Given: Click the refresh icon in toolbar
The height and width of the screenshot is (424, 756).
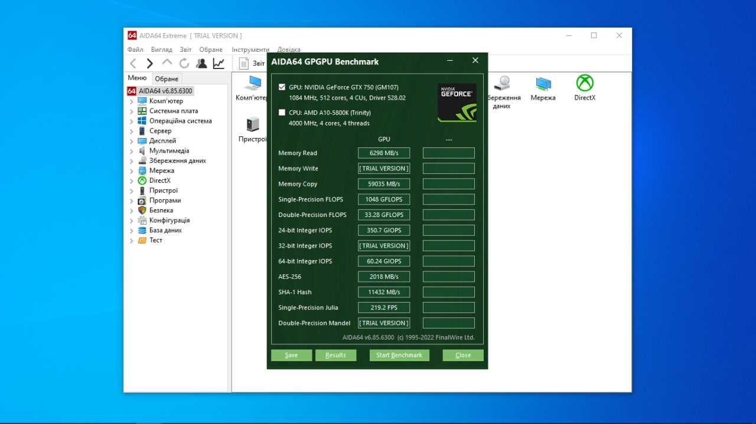Looking at the screenshot, I should (184, 63).
